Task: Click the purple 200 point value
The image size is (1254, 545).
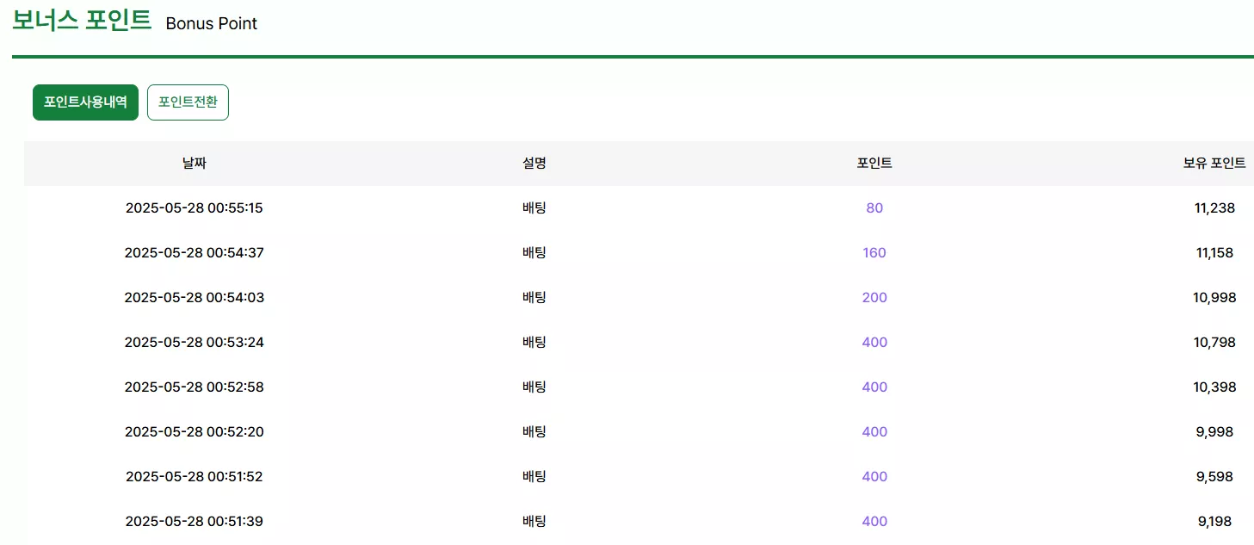Action: 874,297
